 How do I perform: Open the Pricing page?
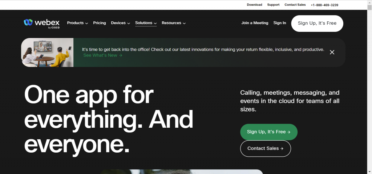tap(100, 23)
